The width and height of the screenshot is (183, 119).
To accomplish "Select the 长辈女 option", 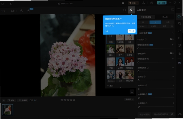I will (x=142, y=26).
